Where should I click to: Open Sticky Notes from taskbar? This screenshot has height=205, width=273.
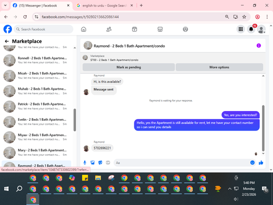(85, 178)
